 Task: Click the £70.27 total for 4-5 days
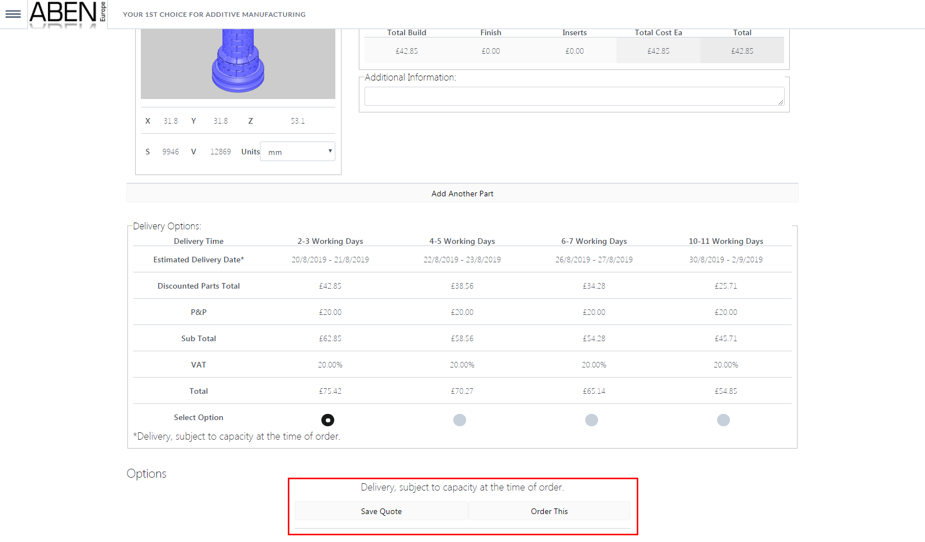coord(462,391)
